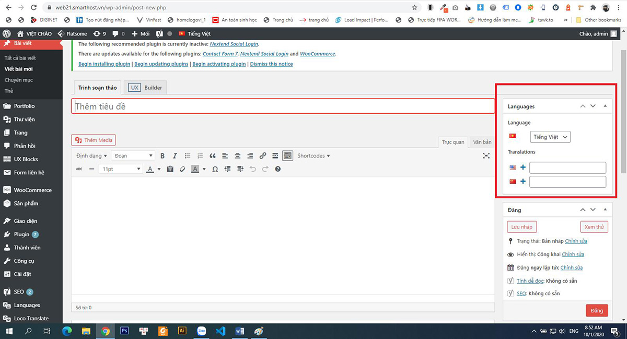Insert a bulleted list
This screenshot has height=339, width=627.
(187, 155)
